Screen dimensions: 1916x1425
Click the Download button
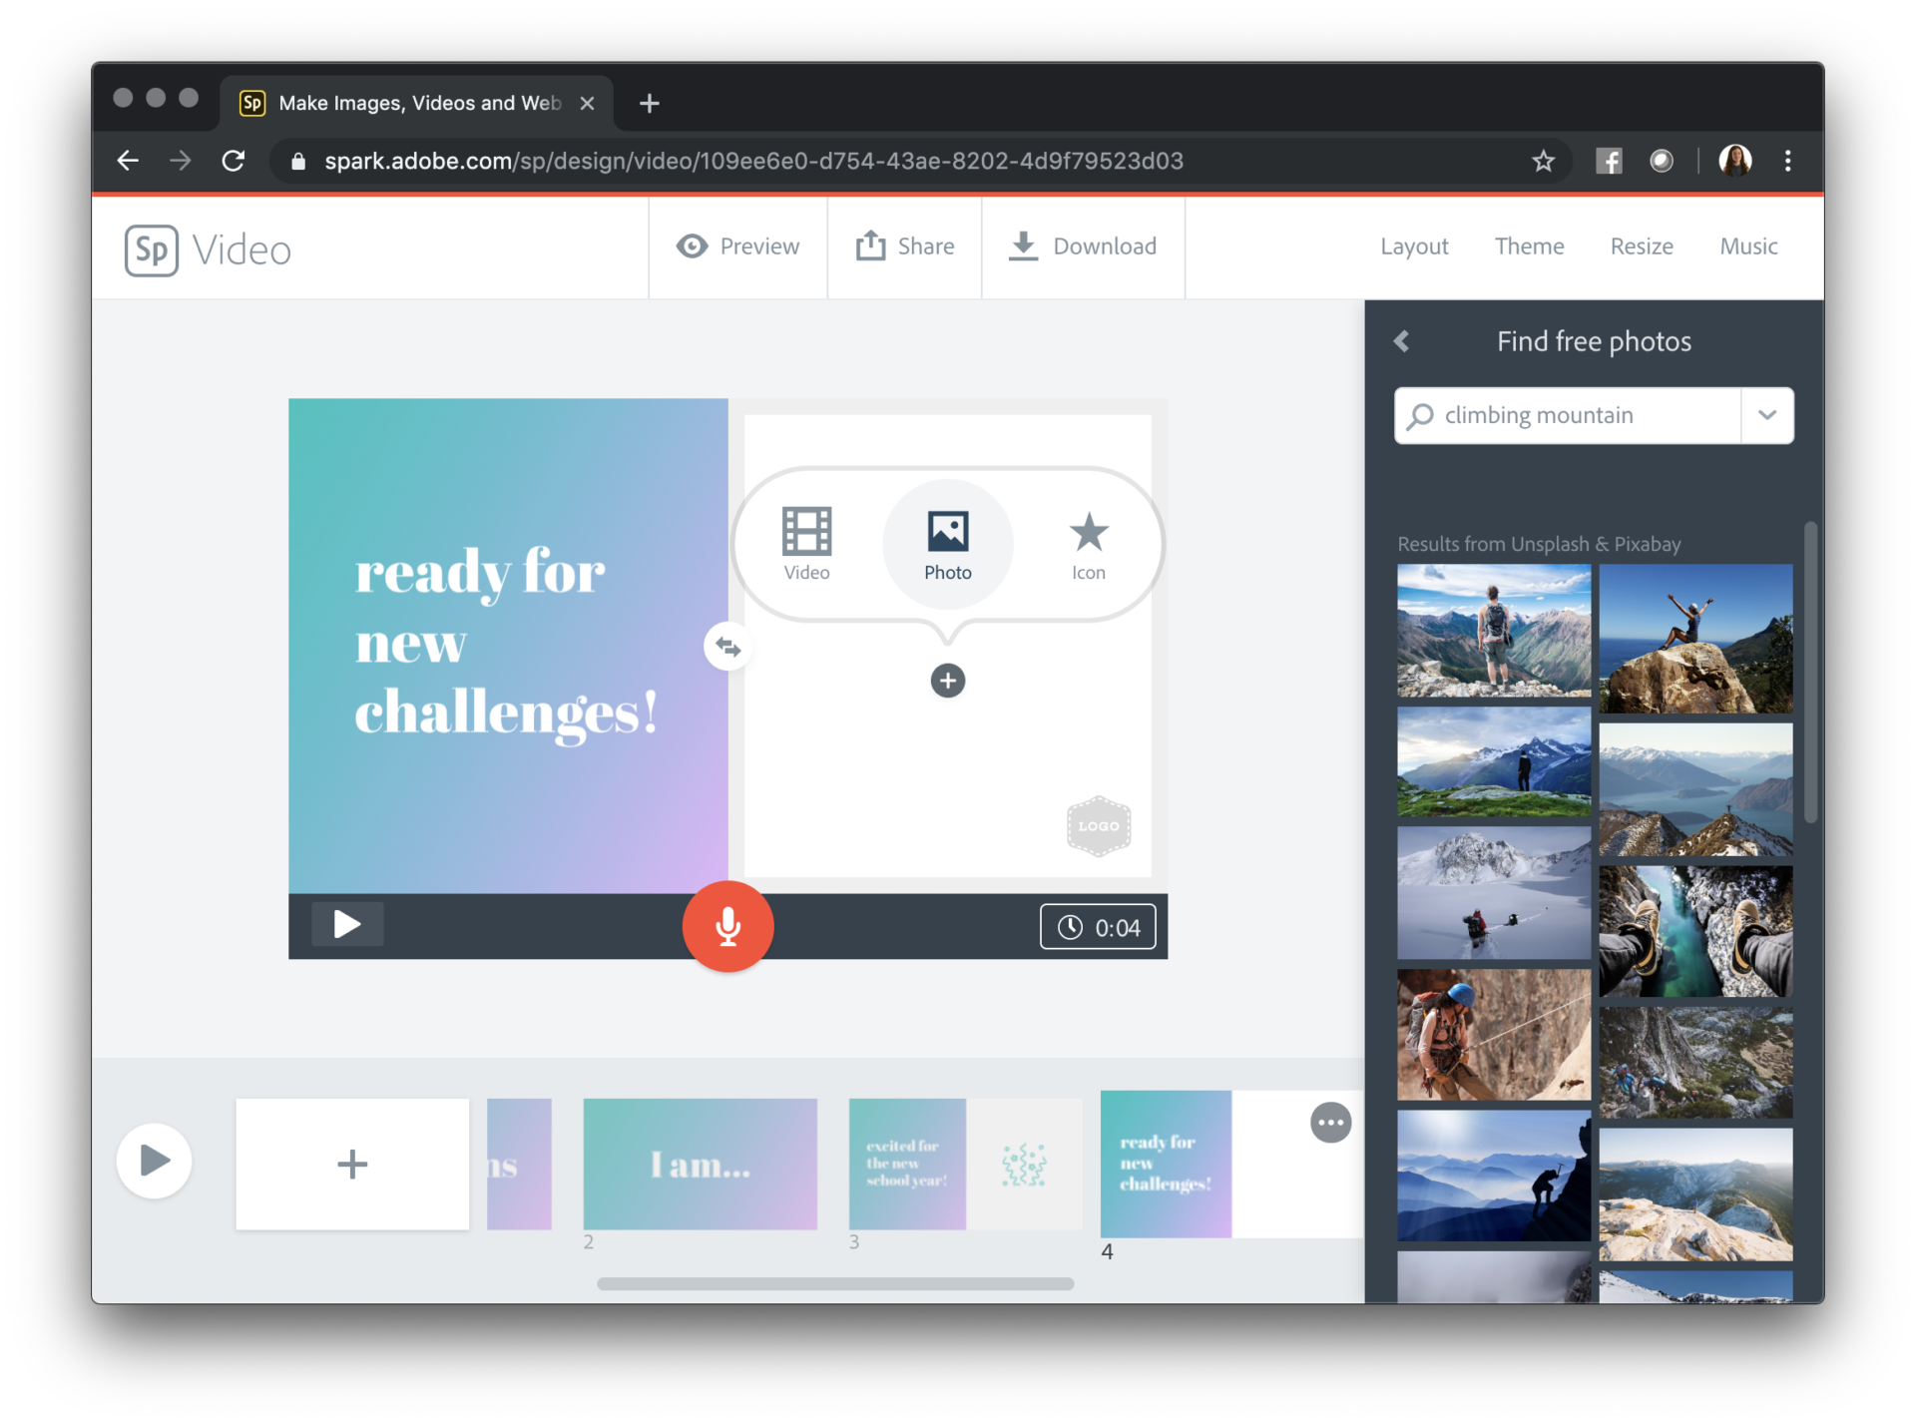pyautogui.click(x=1083, y=246)
